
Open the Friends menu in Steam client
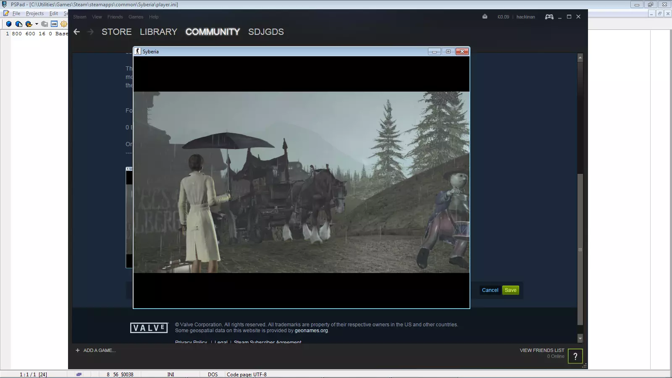tap(115, 17)
